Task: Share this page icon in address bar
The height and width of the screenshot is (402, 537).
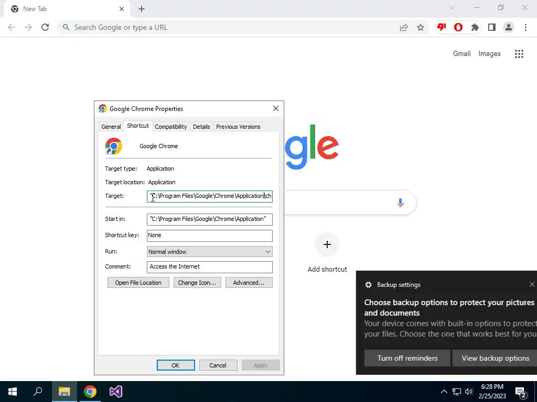Action: (404, 27)
